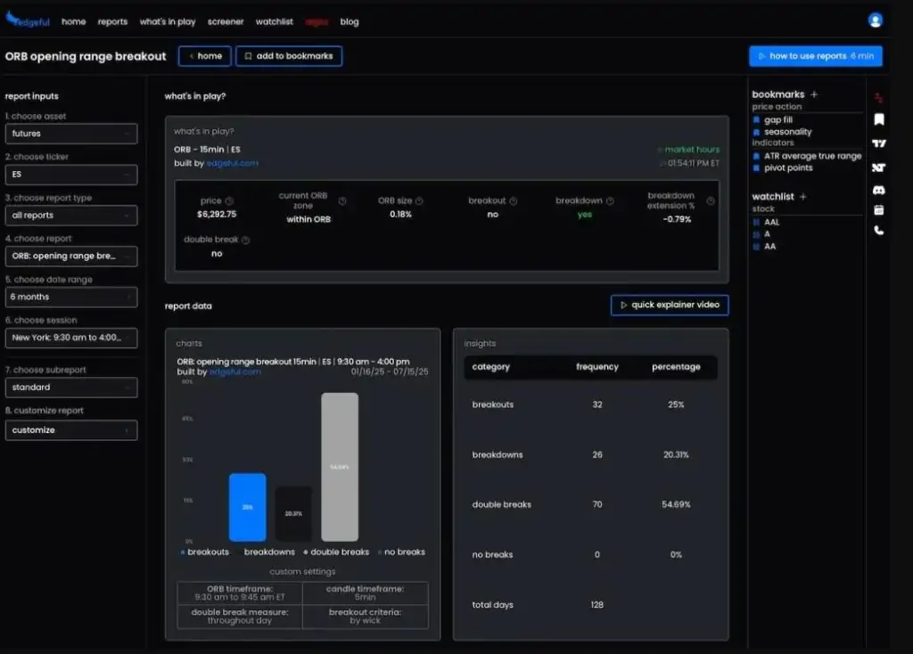Open the Discord icon in right sidebar

click(x=878, y=191)
